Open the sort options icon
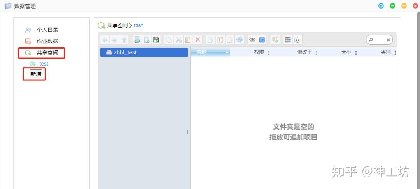This screenshot has width=420, height=189. click(297, 40)
